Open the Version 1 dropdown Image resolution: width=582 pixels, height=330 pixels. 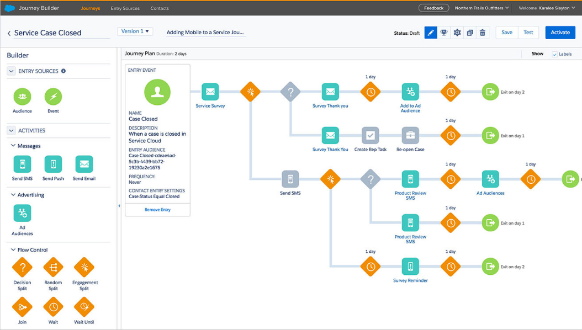pyautogui.click(x=135, y=31)
